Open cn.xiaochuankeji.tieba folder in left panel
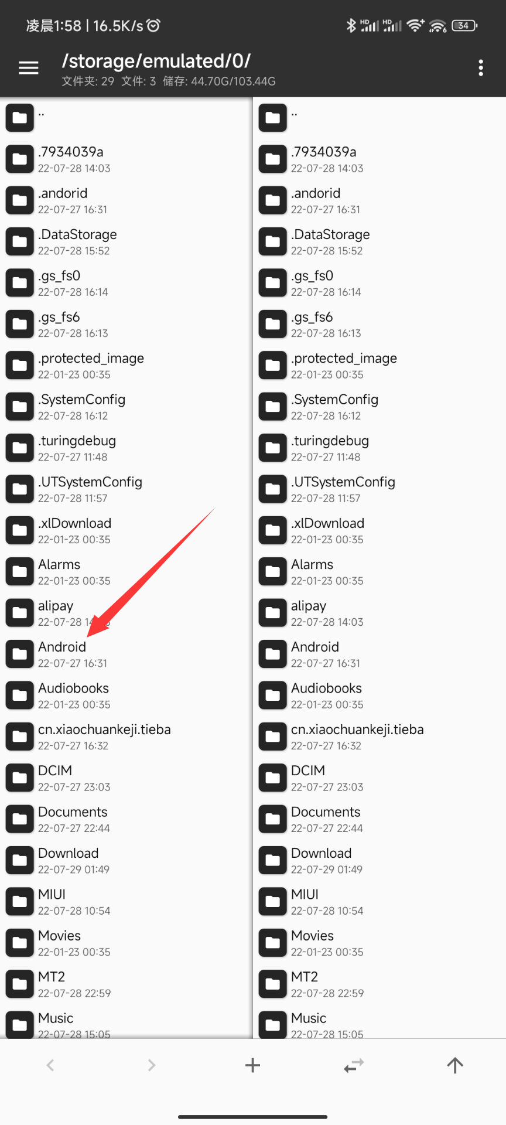The height and width of the screenshot is (1125, 506). coord(126,737)
